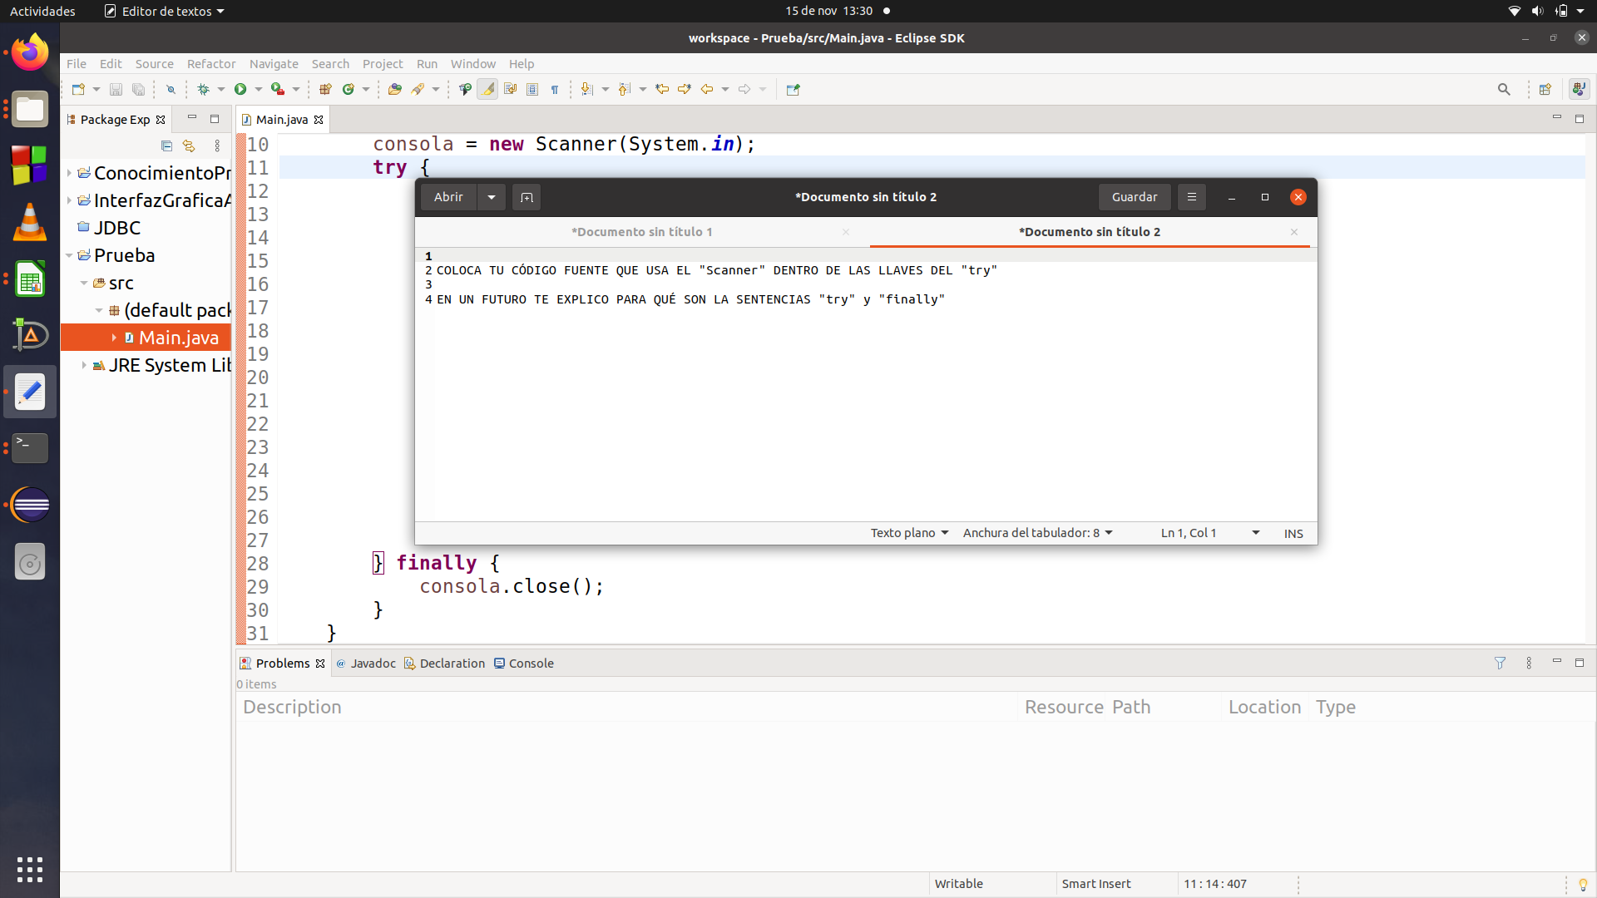Click the Open Type folder icon

click(x=395, y=90)
